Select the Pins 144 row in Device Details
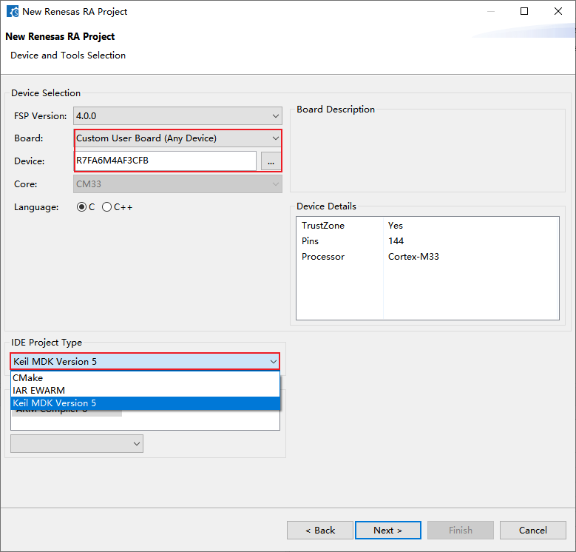The height and width of the screenshot is (552, 576). click(427, 241)
